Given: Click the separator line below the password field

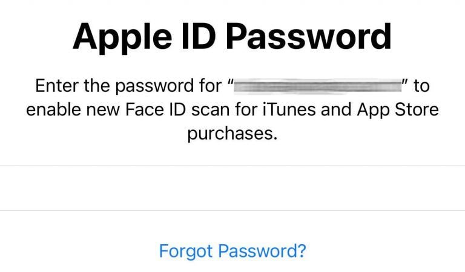Looking at the screenshot, I should click(x=232, y=211).
